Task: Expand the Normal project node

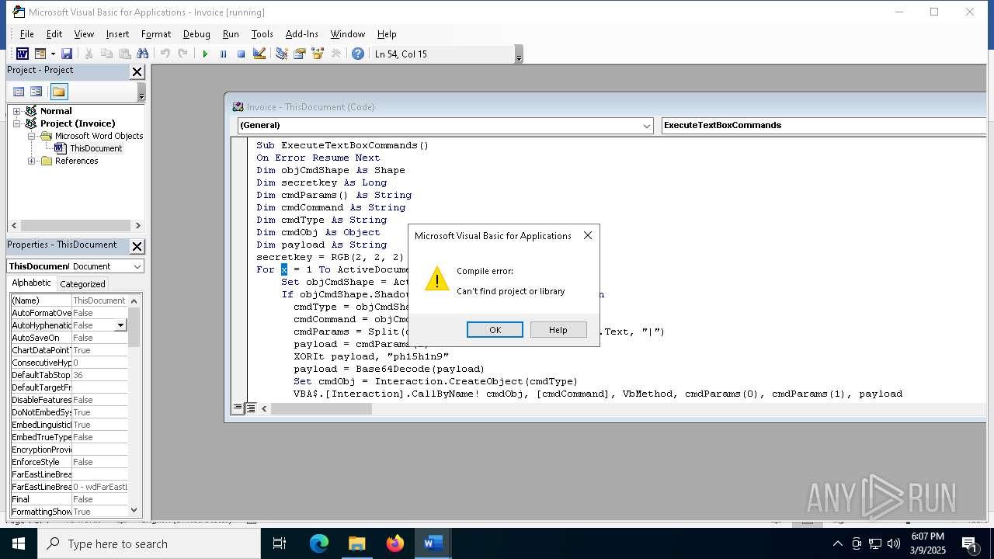Action: click(16, 111)
